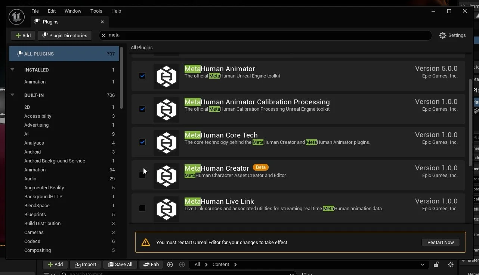Clear the search with the X icon
This screenshot has width=479, height=275.
(x=103, y=35)
